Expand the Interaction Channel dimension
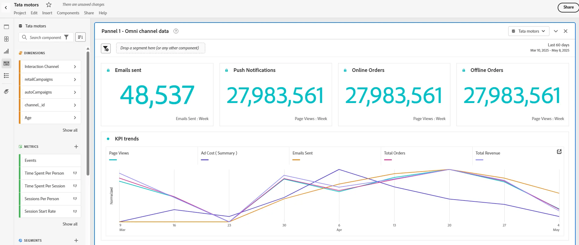 pos(50,66)
